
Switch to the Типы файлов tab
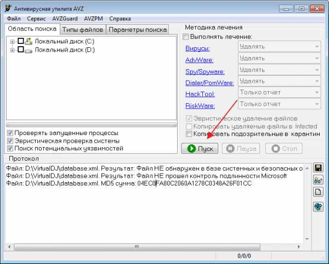82,29
